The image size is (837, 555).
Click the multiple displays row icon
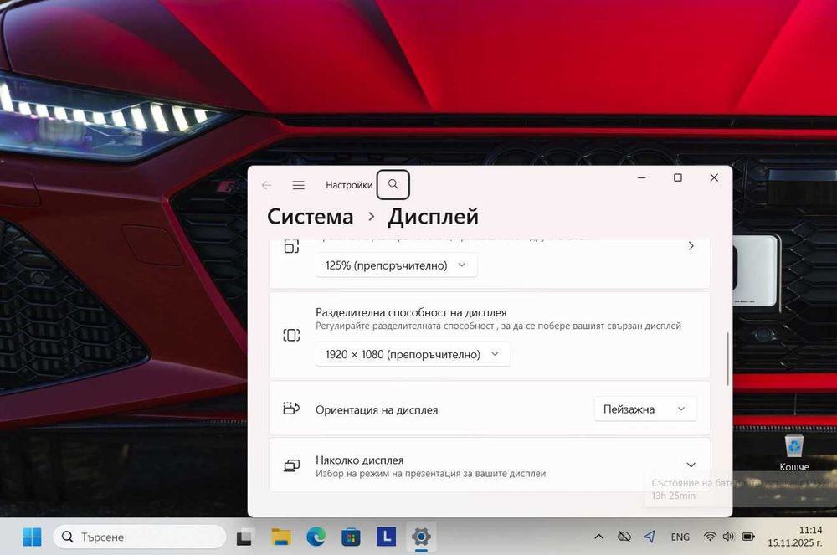click(291, 465)
